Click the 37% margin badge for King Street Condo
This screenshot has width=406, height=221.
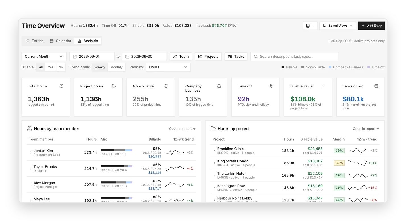(339, 163)
